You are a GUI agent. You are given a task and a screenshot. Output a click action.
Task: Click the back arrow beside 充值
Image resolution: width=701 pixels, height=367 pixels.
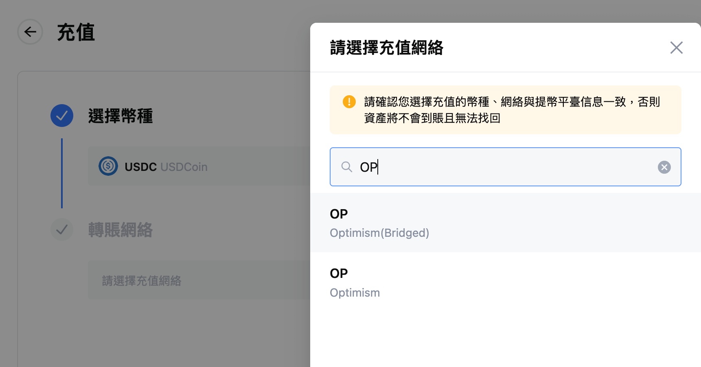[x=30, y=32]
